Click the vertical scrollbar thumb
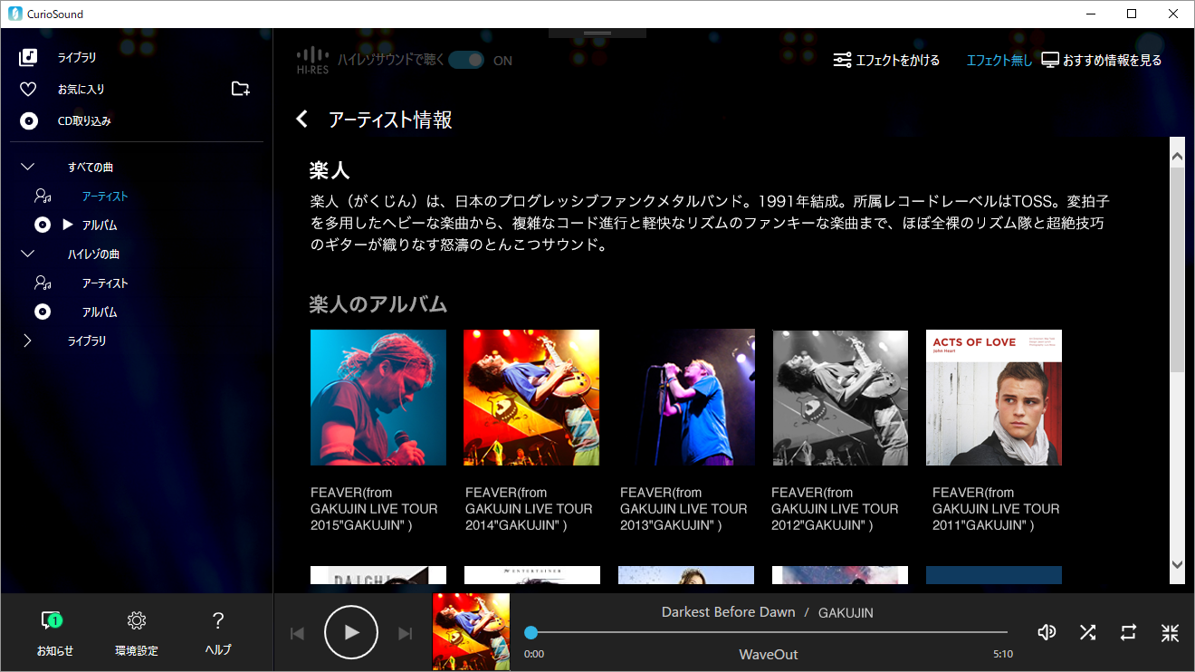Screen dimensions: 1195x672 [1177, 269]
